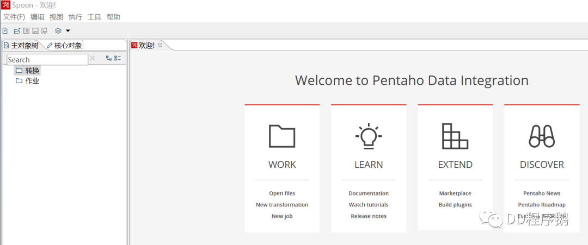This screenshot has height=245, width=588.
Task: Click the Welcome to Pentaho Data Integration title
Action: [412, 80]
